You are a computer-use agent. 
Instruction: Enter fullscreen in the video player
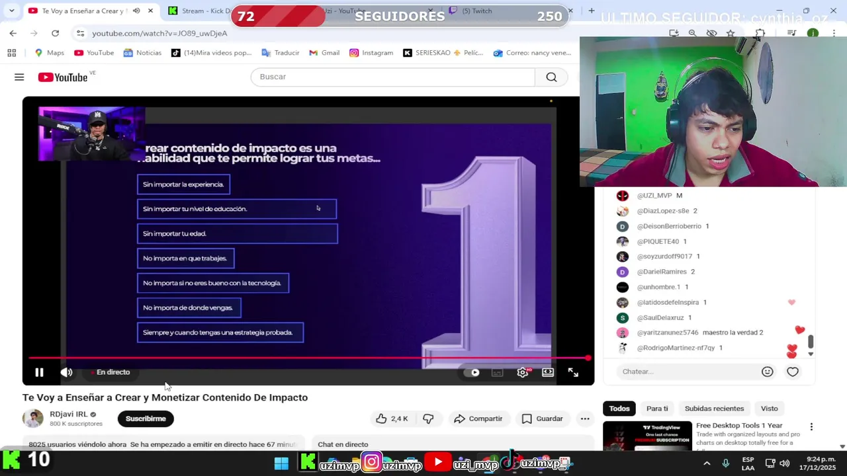573,373
